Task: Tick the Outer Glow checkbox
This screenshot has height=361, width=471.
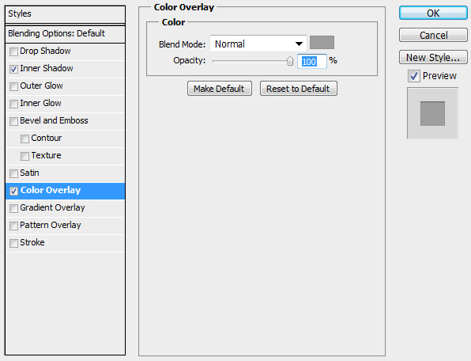Action: coord(13,86)
